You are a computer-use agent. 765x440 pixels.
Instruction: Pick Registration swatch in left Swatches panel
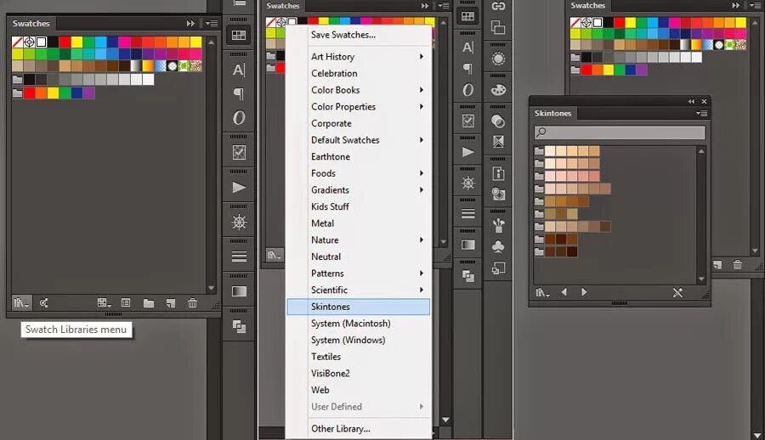(x=29, y=42)
